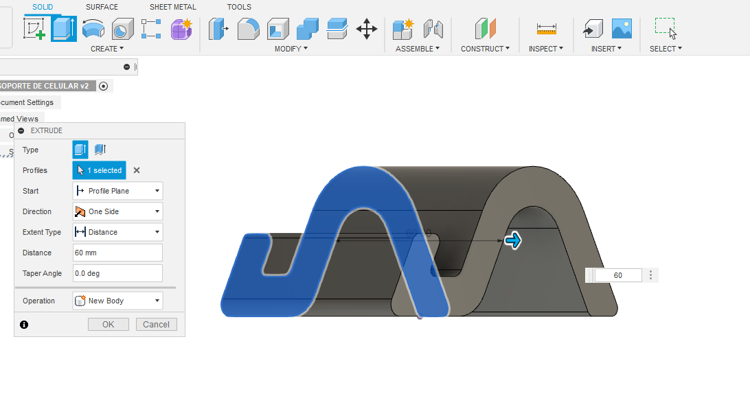Select the Hole tool

coord(123,29)
